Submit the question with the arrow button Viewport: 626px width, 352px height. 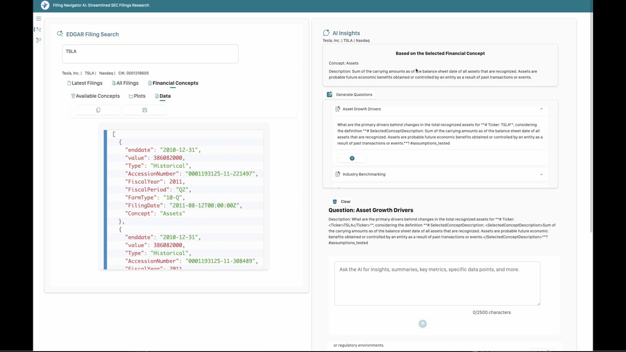[423, 324]
